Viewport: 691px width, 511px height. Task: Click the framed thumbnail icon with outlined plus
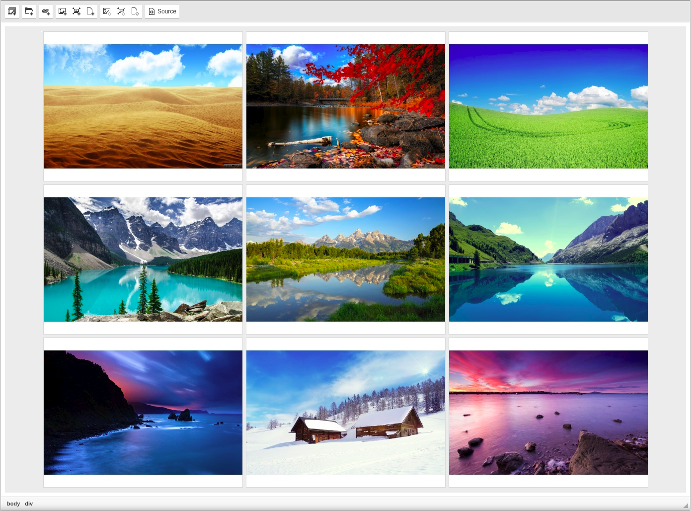(x=121, y=11)
